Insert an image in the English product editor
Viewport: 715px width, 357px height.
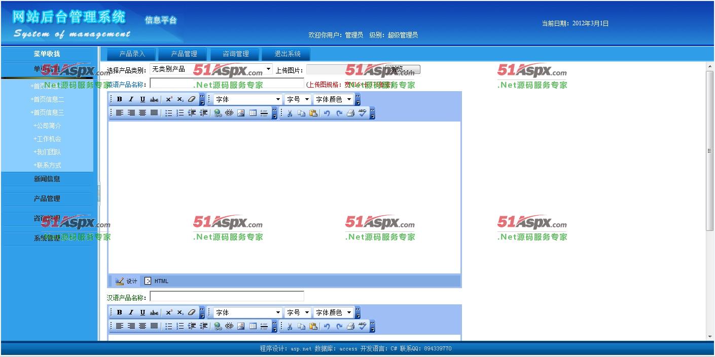pyautogui.click(x=241, y=113)
